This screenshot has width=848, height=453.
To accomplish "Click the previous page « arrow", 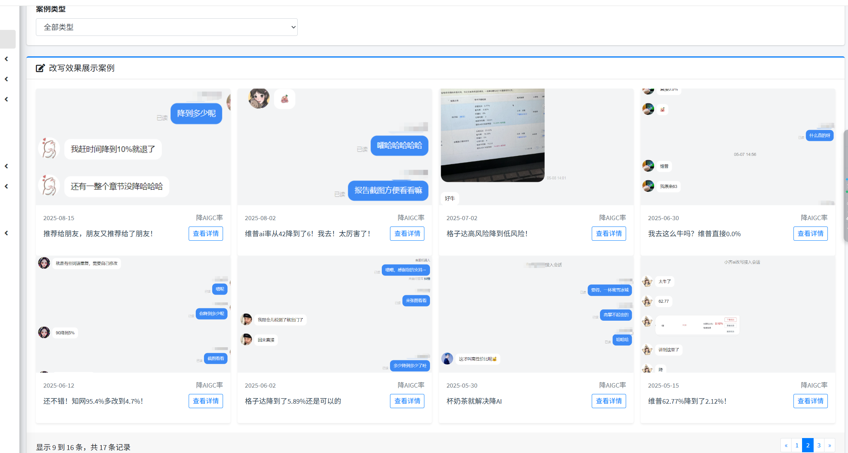I will pyautogui.click(x=786, y=445).
